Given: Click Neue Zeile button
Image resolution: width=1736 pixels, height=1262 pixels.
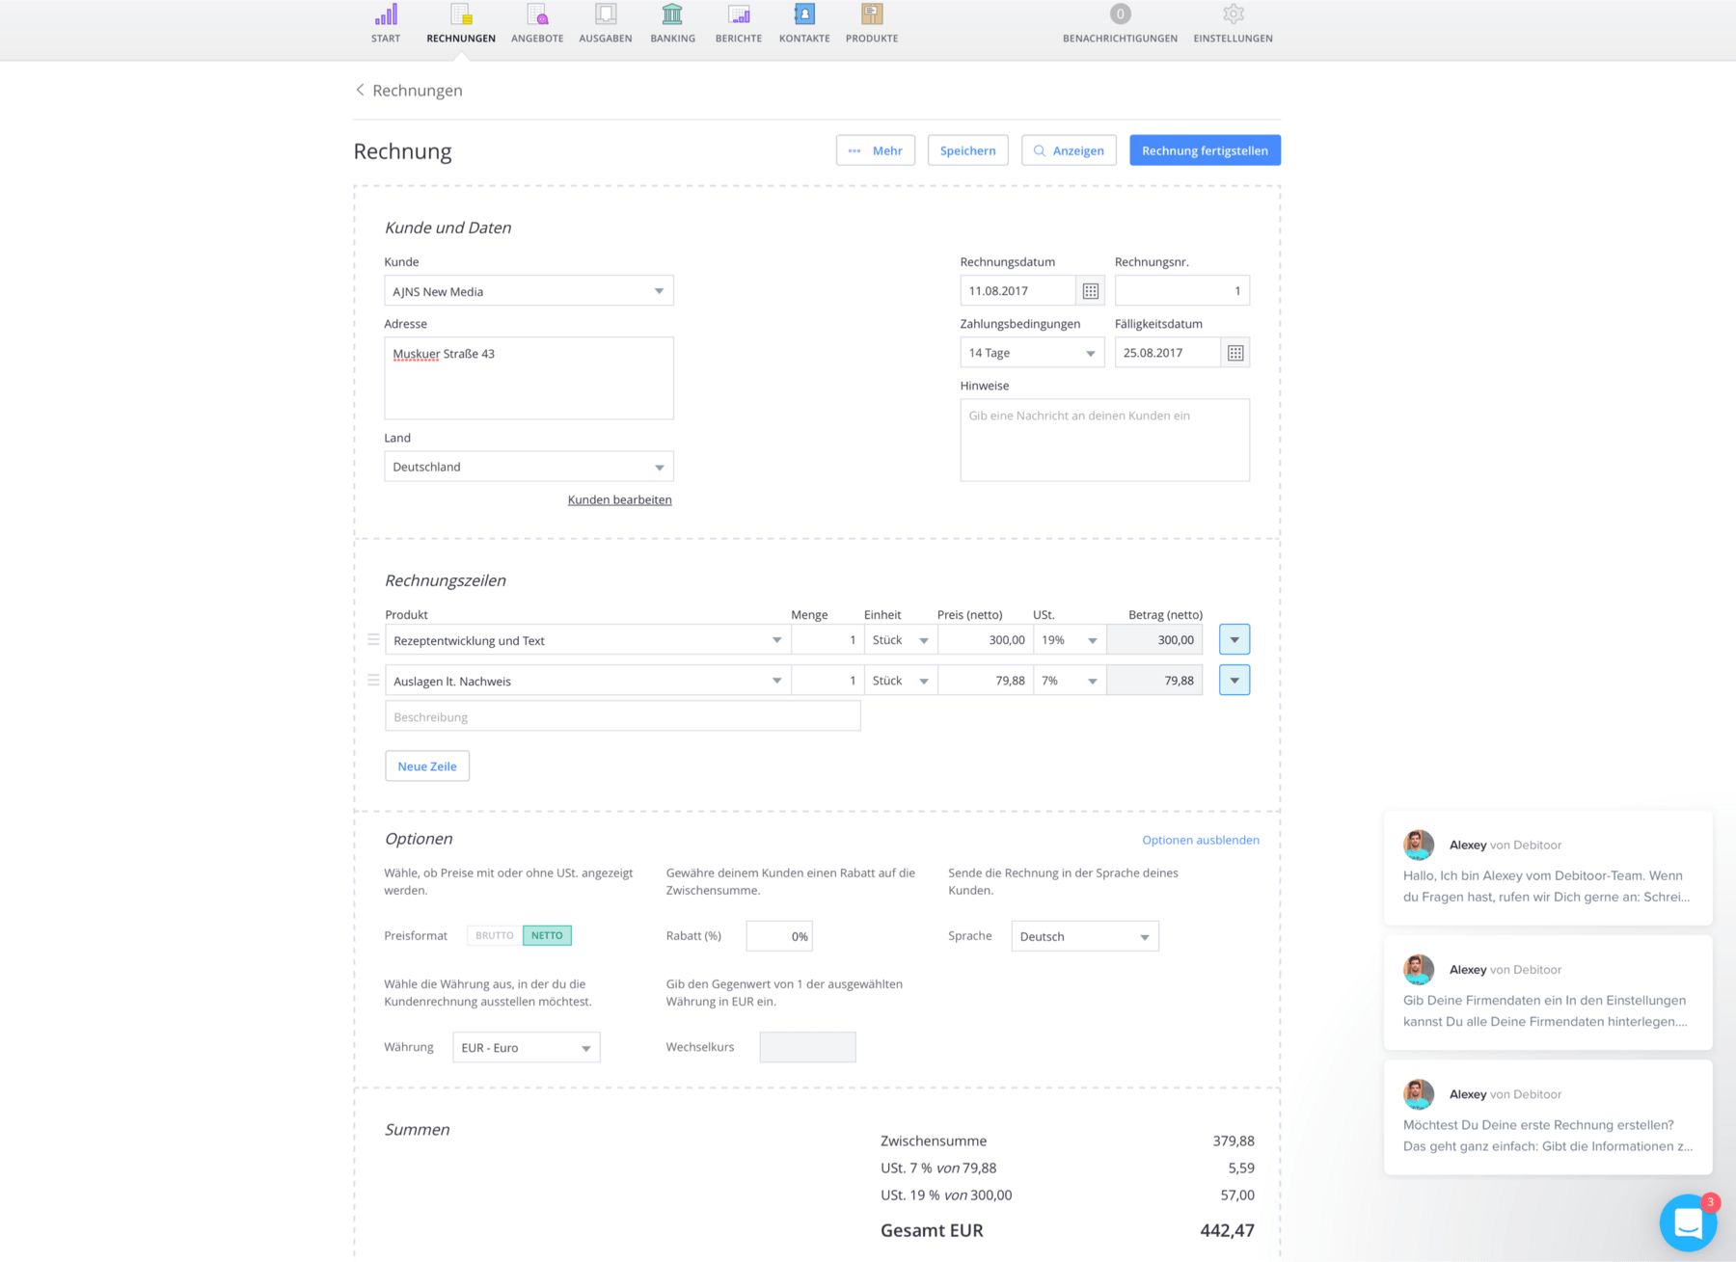Looking at the screenshot, I should (x=427, y=766).
